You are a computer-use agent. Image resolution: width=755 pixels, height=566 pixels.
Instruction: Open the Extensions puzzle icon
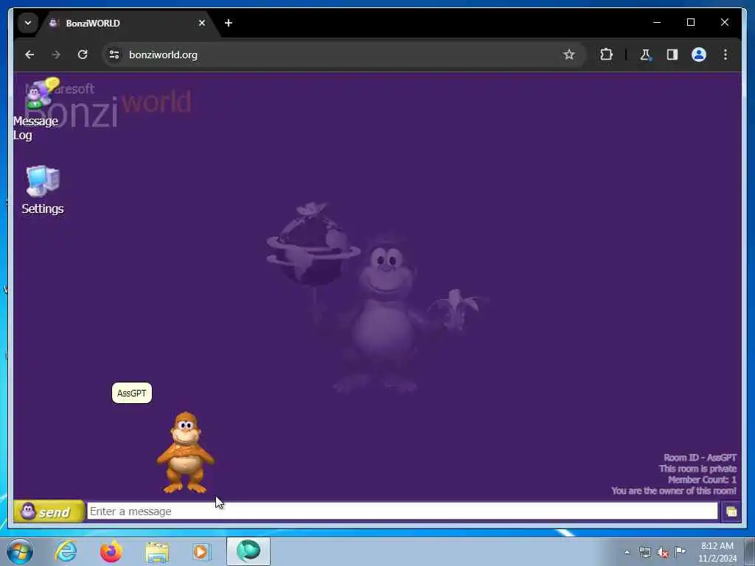point(606,55)
